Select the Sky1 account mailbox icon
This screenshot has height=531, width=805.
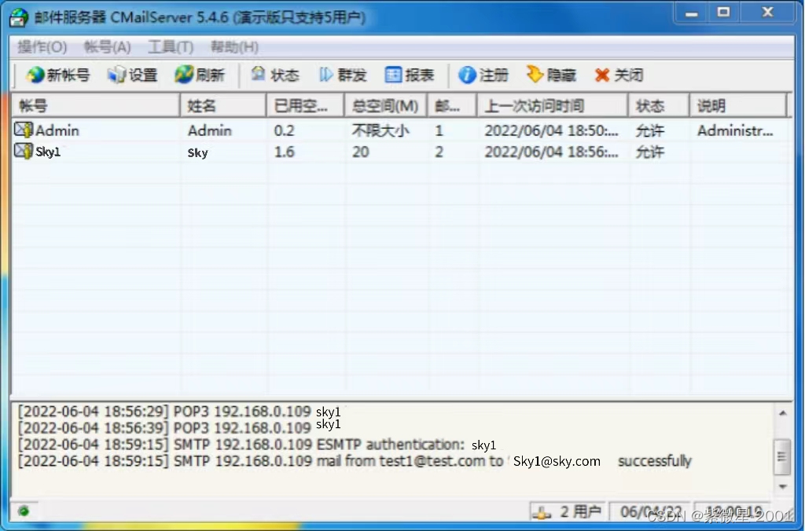(23, 152)
